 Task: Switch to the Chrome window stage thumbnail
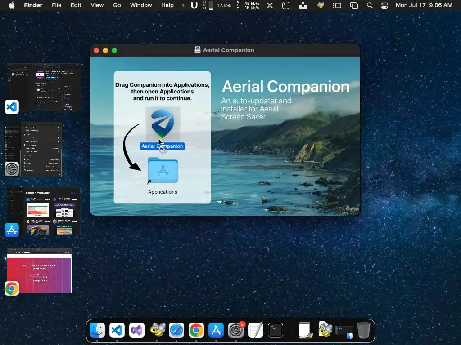point(40,270)
